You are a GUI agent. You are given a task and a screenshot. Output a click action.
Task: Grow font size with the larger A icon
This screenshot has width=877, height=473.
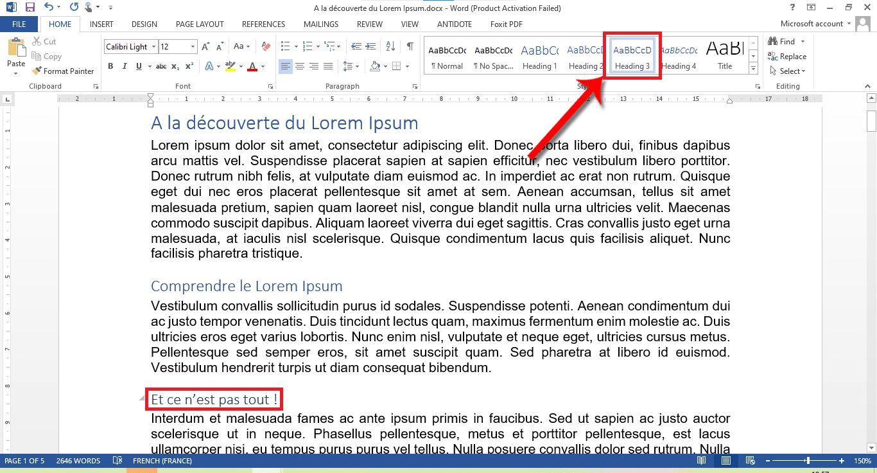205,47
